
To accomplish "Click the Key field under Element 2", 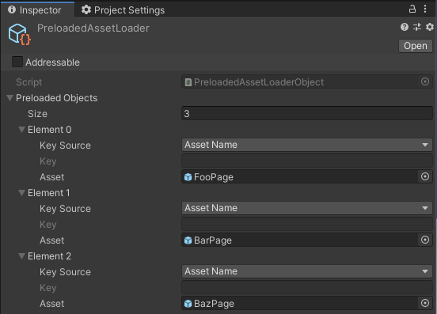I will click(x=307, y=287).
